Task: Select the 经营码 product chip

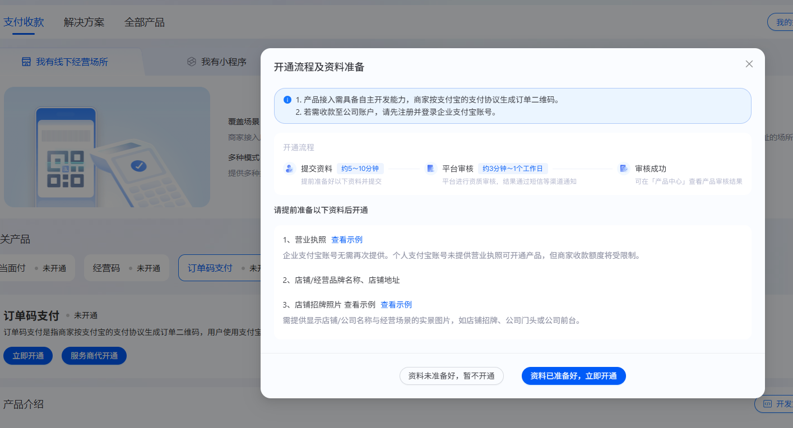Action: click(x=127, y=268)
